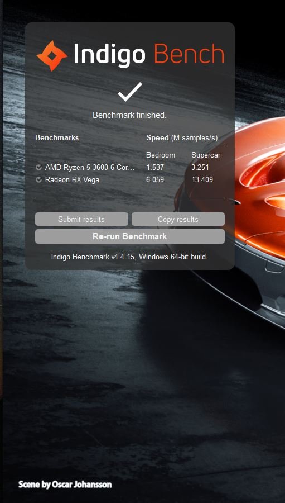Click the Speed (M samples/s) heading
This screenshot has height=503, width=285.
pos(182,138)
